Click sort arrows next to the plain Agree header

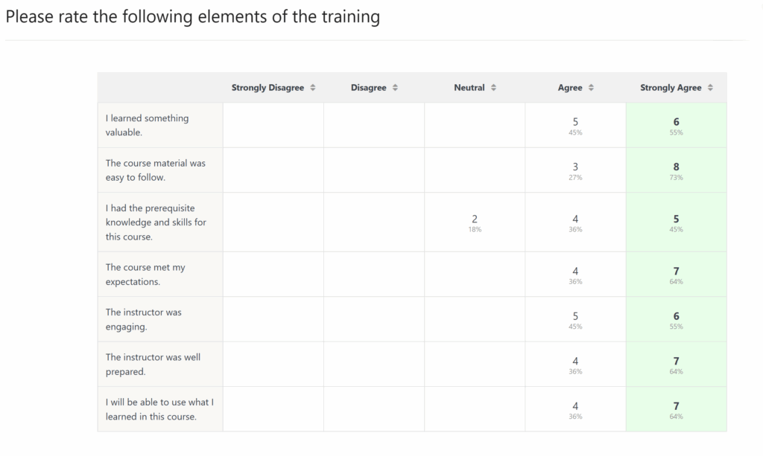[x=591, y=88]
